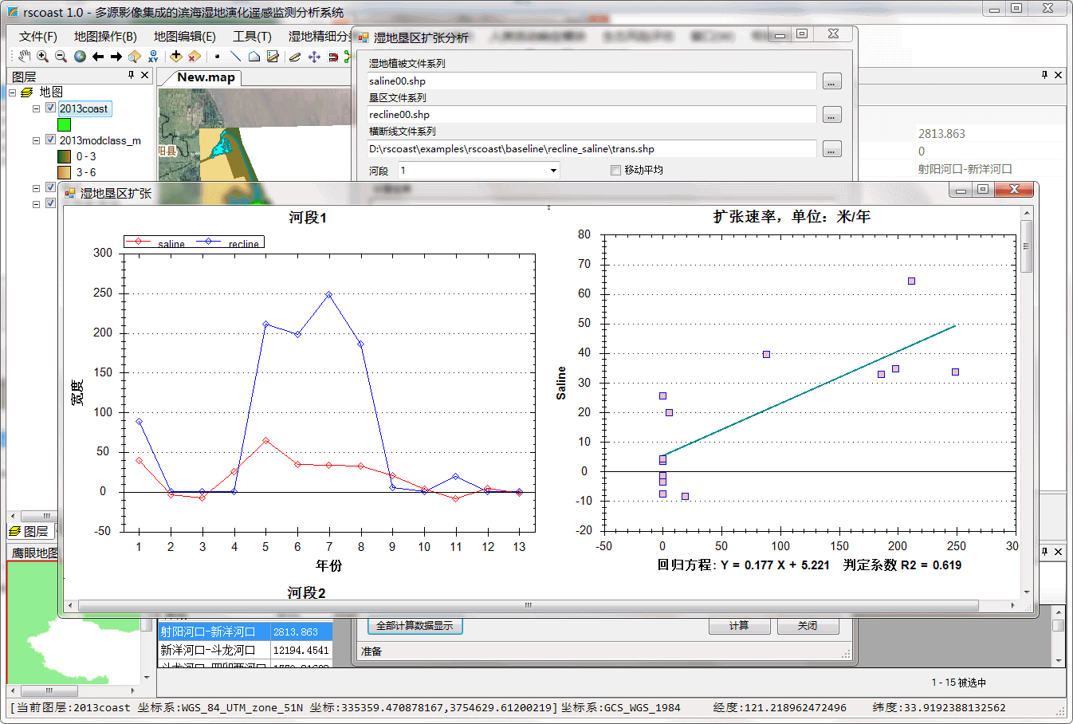Close the 图层 layers panel
Screen dimensions: 1073x724
coord(144,75)
